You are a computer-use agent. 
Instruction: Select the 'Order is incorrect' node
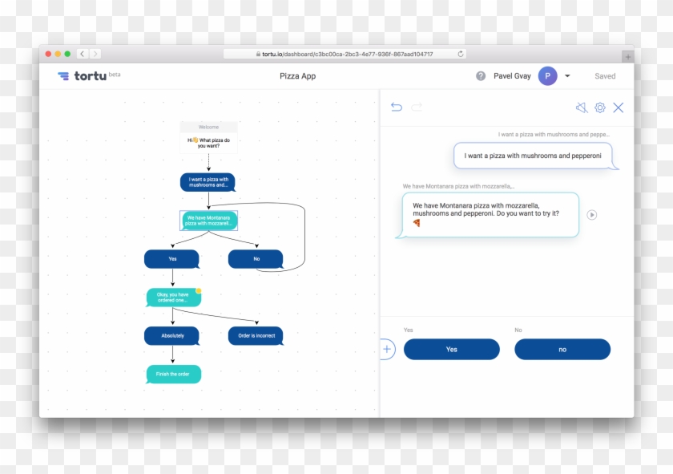pyautogui.click(x=256, y=335)
